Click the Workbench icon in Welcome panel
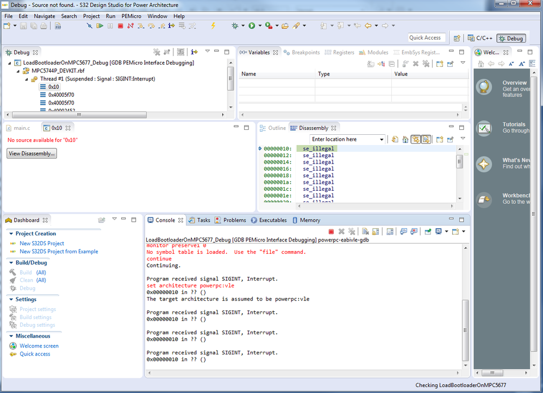This screenshot has height=393, width=543. pos(484,199)
